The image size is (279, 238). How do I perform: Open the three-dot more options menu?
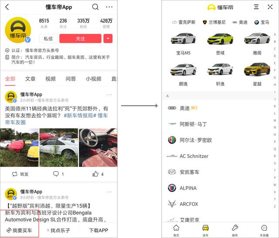pyautogui.click(x=109, y=7)
